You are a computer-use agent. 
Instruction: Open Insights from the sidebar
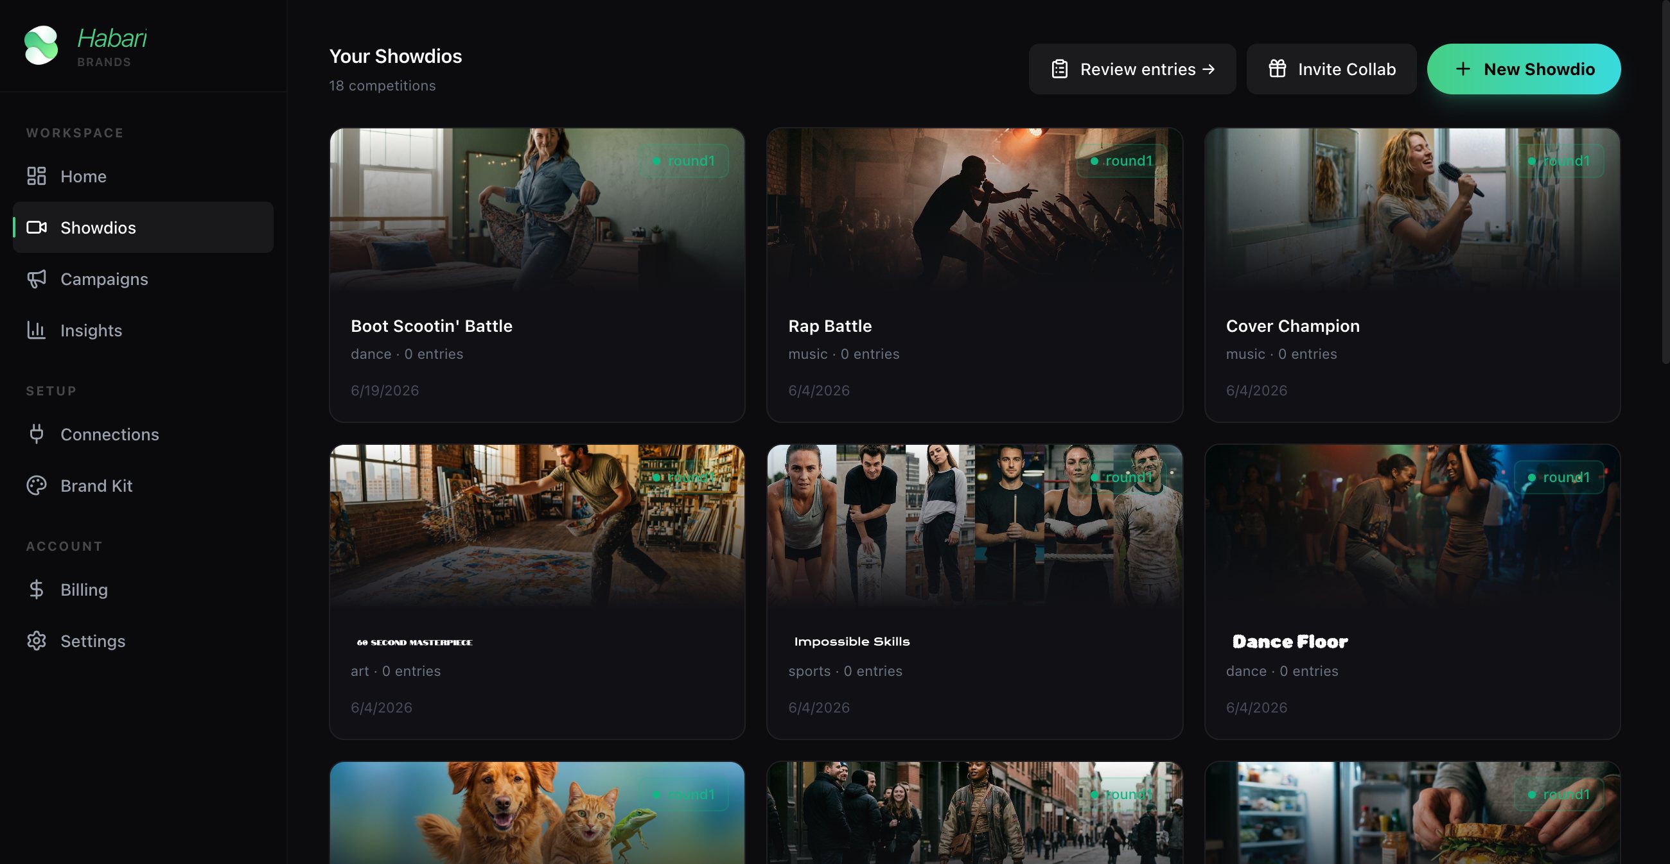click(x=143, y=331)
